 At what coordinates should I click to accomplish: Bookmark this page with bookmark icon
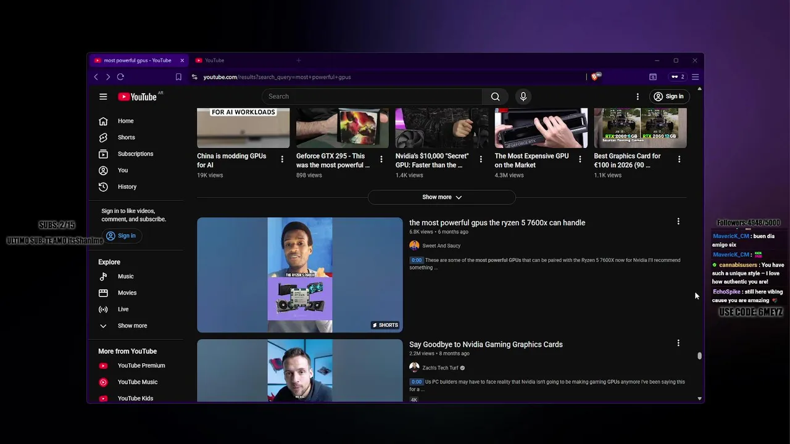pyautogui.click(x=178, y=77)
